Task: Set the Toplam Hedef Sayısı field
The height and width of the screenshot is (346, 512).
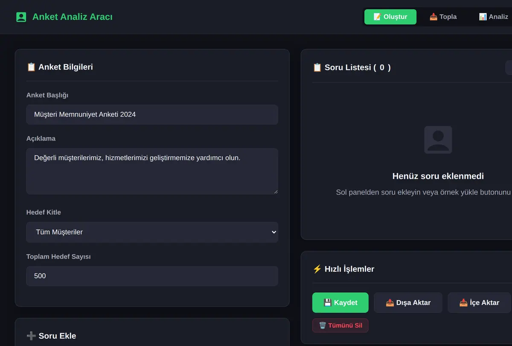Action: [x=152, y=276]
